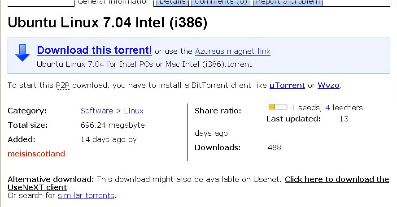Image resolution: width=397 pixels, height=207 pixels.
Task: Open the Comments (0) tab
Action: (x=221, y=2)
